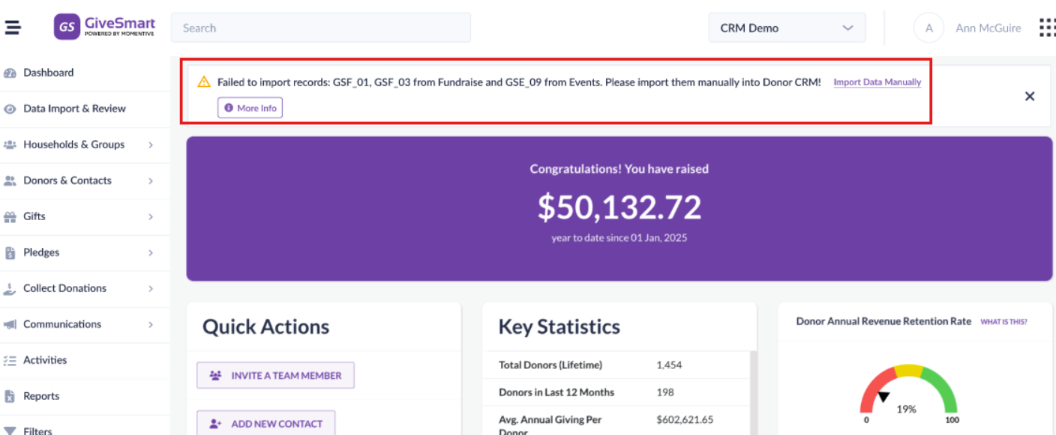Image resolution: width=1056 pixels, height=435 pixels.
Task: Click the warning triangle icon
Action: pos(203,82)
